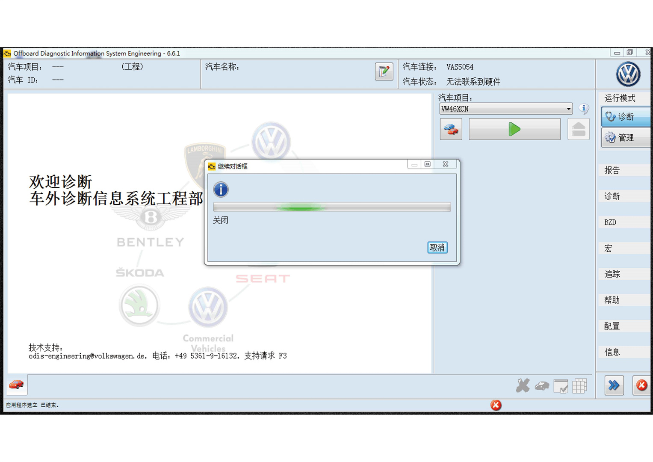Click the red car icon at bottom left
653x462 pixels.
[x=16, y=385]
